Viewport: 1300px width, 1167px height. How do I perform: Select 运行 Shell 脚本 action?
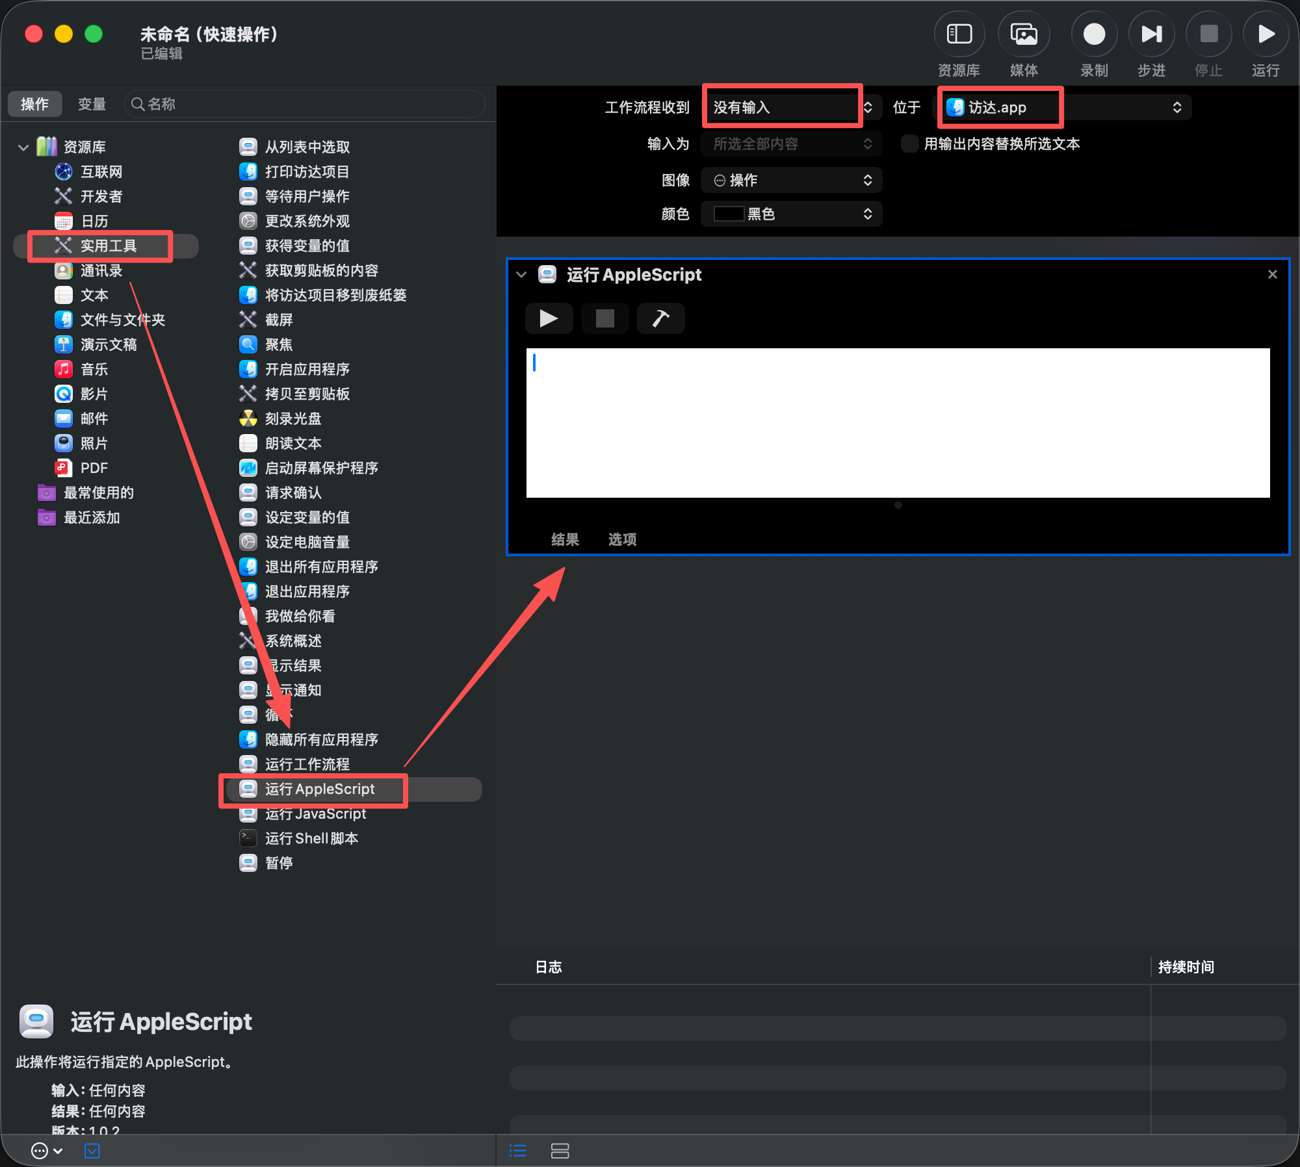pos(311,838)
